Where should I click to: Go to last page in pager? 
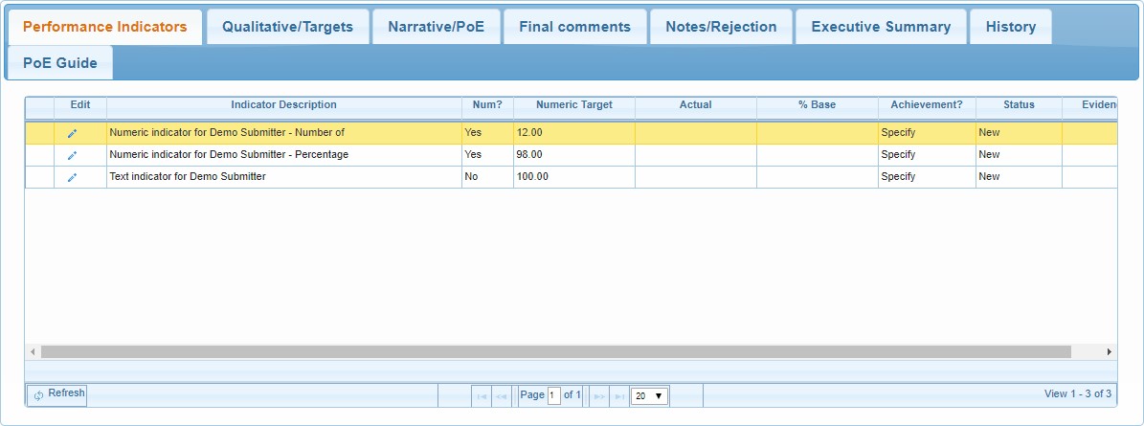point(618,395)
